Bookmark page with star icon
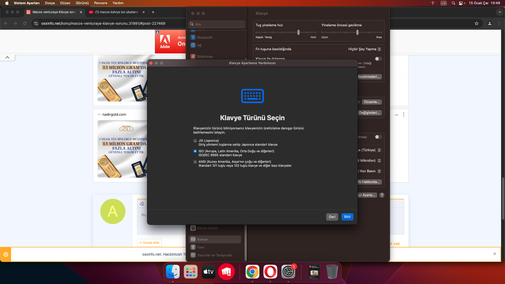The width and height of the screenshot is (505, 284). pyautogui.click(x=477, y=23)
